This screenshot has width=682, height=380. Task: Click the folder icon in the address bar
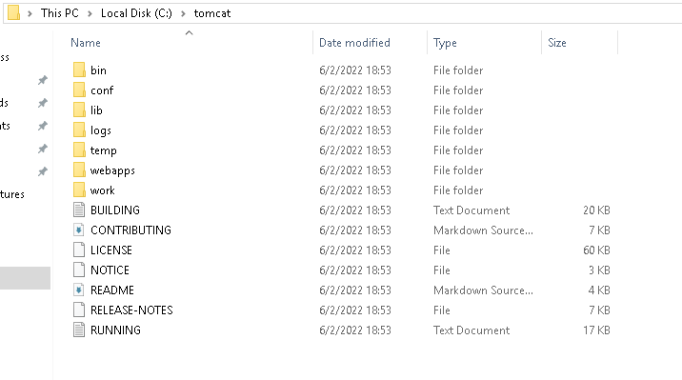coord(14,12)
